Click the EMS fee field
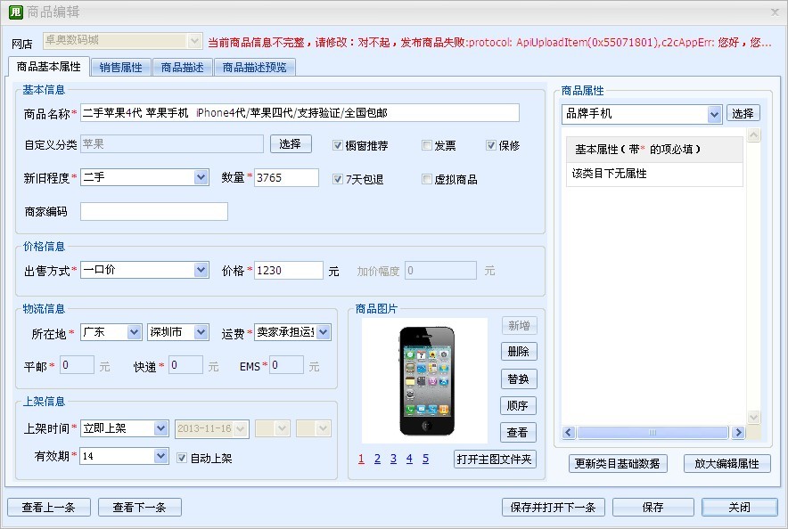Screen dimensions: 788x529 [x=286, y=365]
